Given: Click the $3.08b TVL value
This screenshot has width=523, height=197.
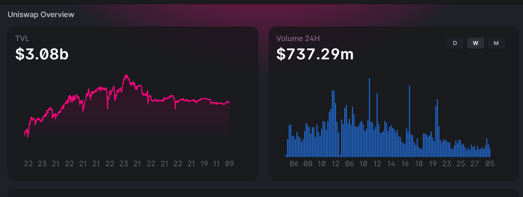Looking at the screenshot, I should click(42, 54).
